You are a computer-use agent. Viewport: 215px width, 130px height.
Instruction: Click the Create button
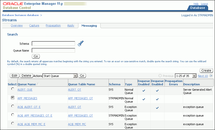click(206, 71)
